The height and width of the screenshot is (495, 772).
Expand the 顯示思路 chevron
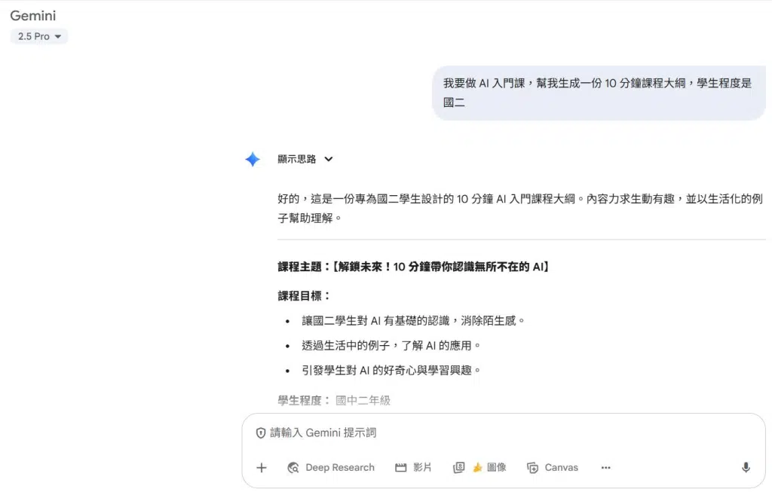[329, 159]
